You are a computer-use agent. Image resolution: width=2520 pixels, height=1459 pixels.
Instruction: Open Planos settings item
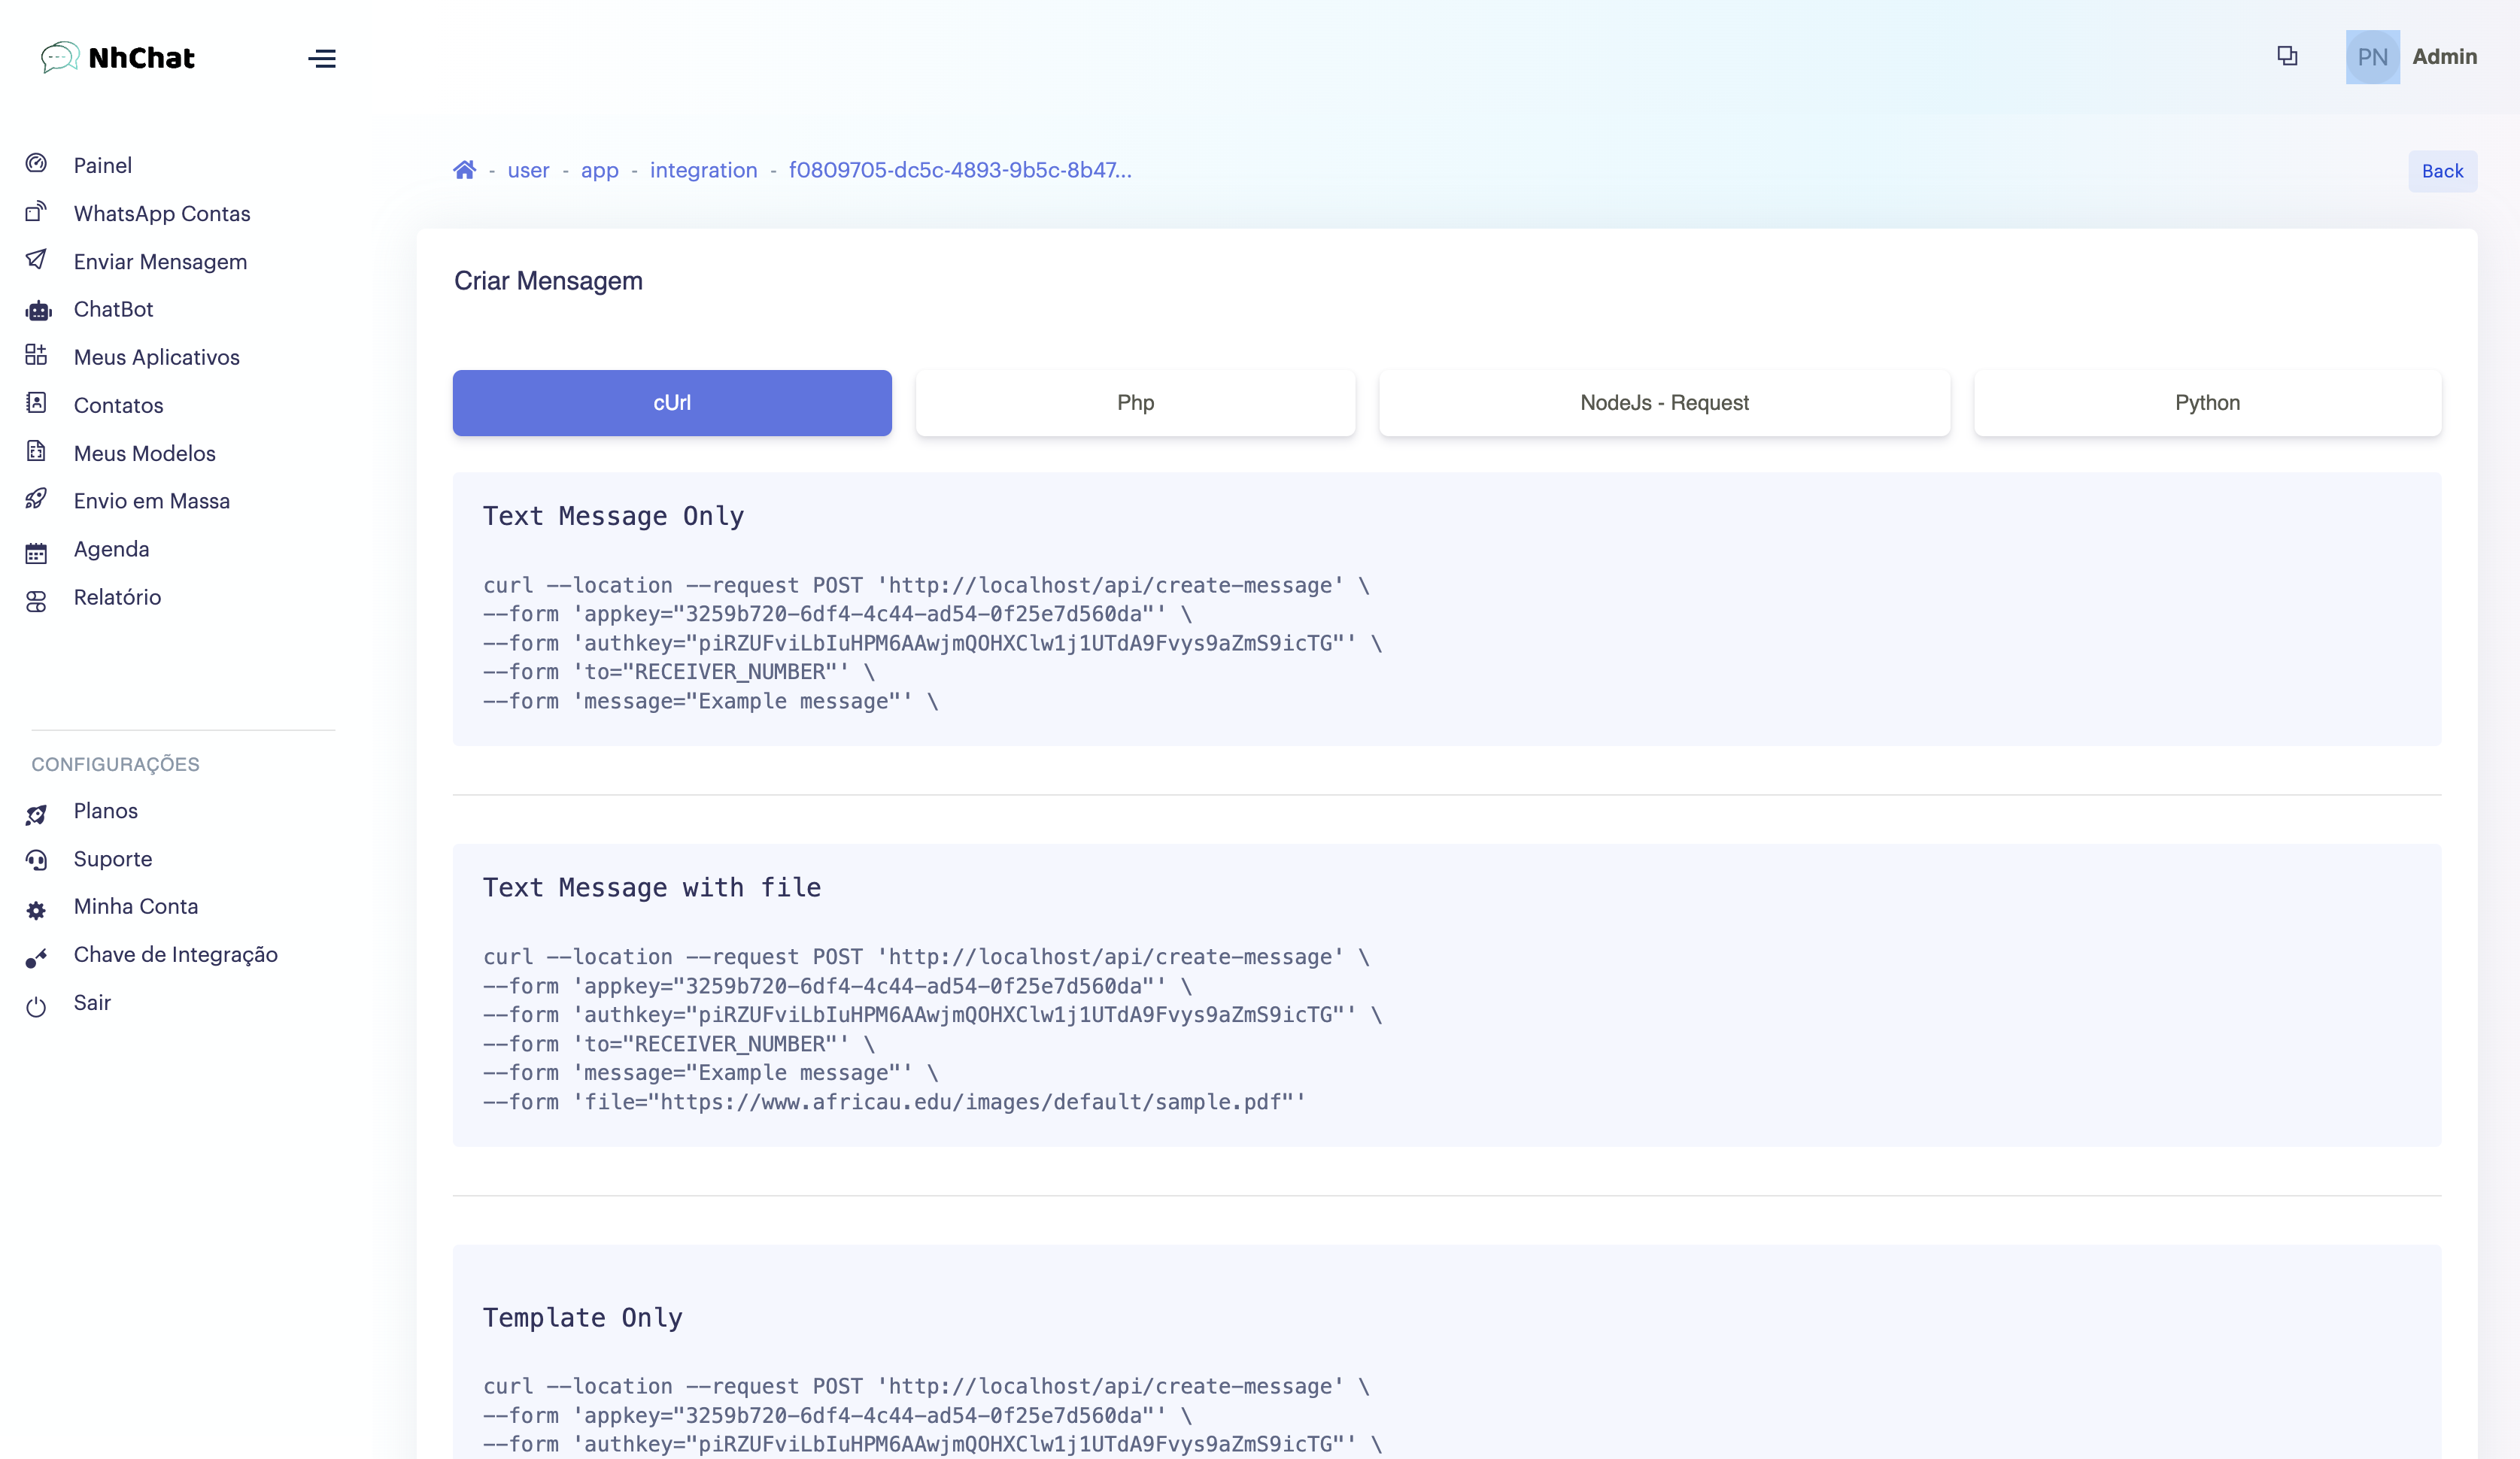coord(106,811)
